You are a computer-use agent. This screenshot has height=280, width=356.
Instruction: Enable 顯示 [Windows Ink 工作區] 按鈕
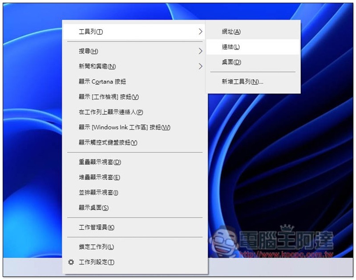[124, 127]
